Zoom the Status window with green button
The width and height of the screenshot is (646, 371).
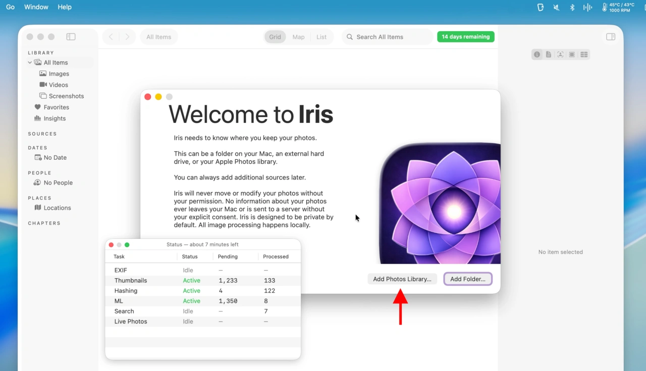point(127,244)
